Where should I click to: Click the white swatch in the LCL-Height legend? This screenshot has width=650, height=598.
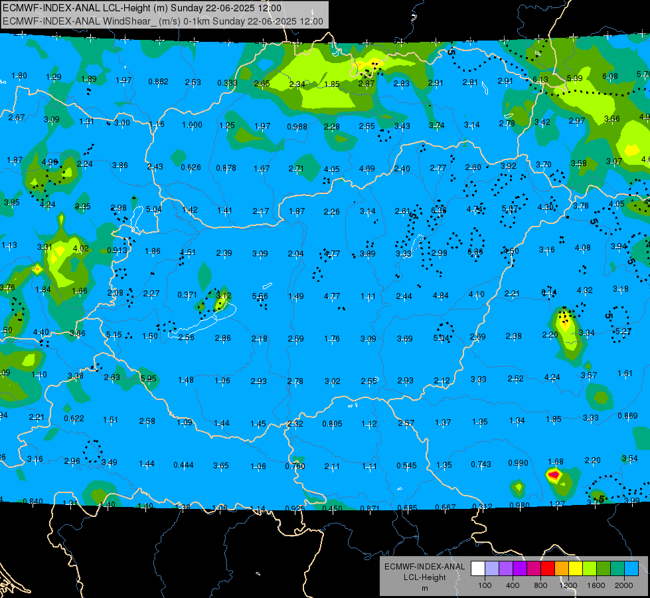point(478,569)
